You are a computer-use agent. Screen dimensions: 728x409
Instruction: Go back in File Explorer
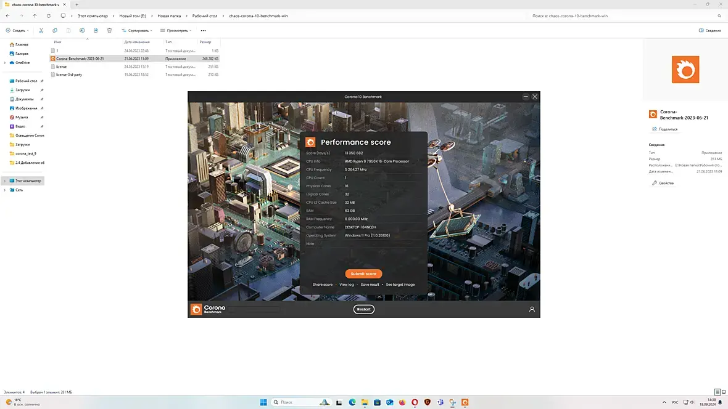[x=7, y=16]
